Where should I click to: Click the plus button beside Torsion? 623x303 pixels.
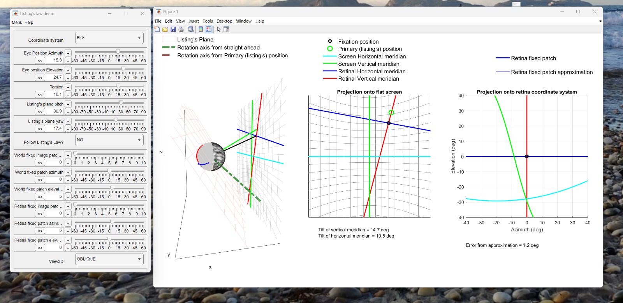pos(68,88)
